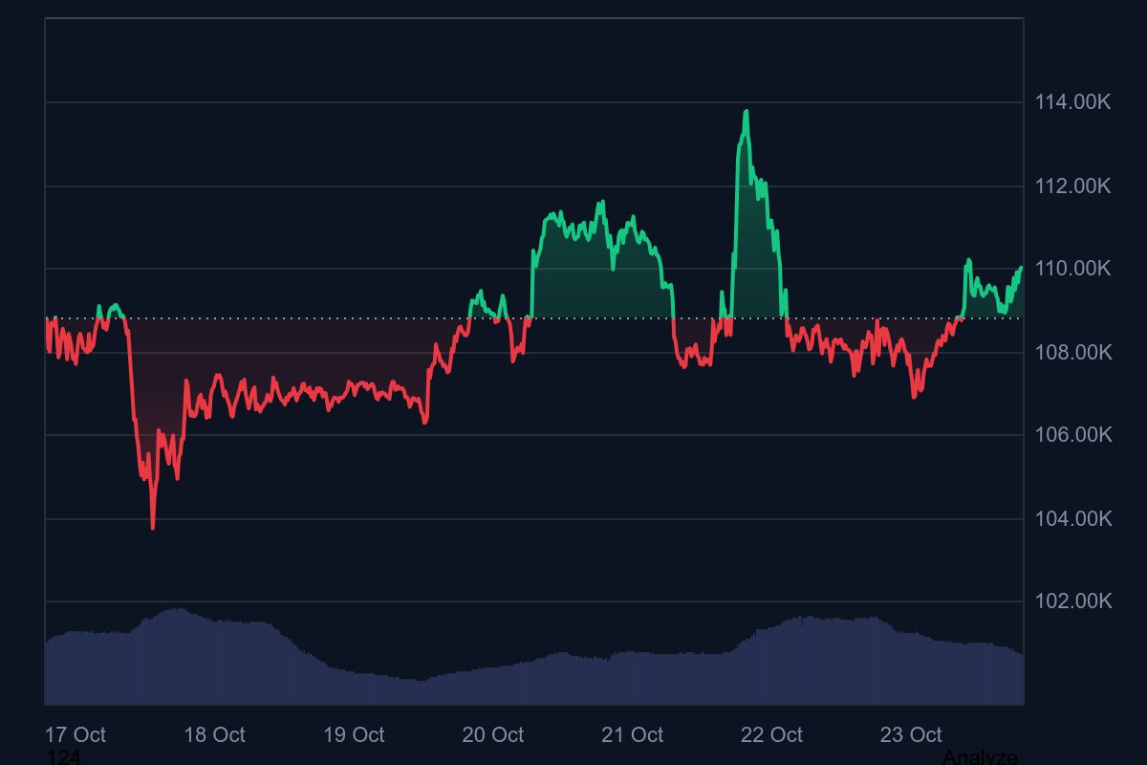Image resolution: width=1147 pixels, height=765 pixels.
Task: Select the 110.00K price label
Action: click(x=1072, y=269)
